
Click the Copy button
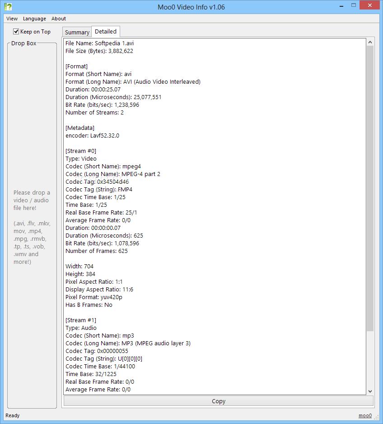[x=218, y=401]
